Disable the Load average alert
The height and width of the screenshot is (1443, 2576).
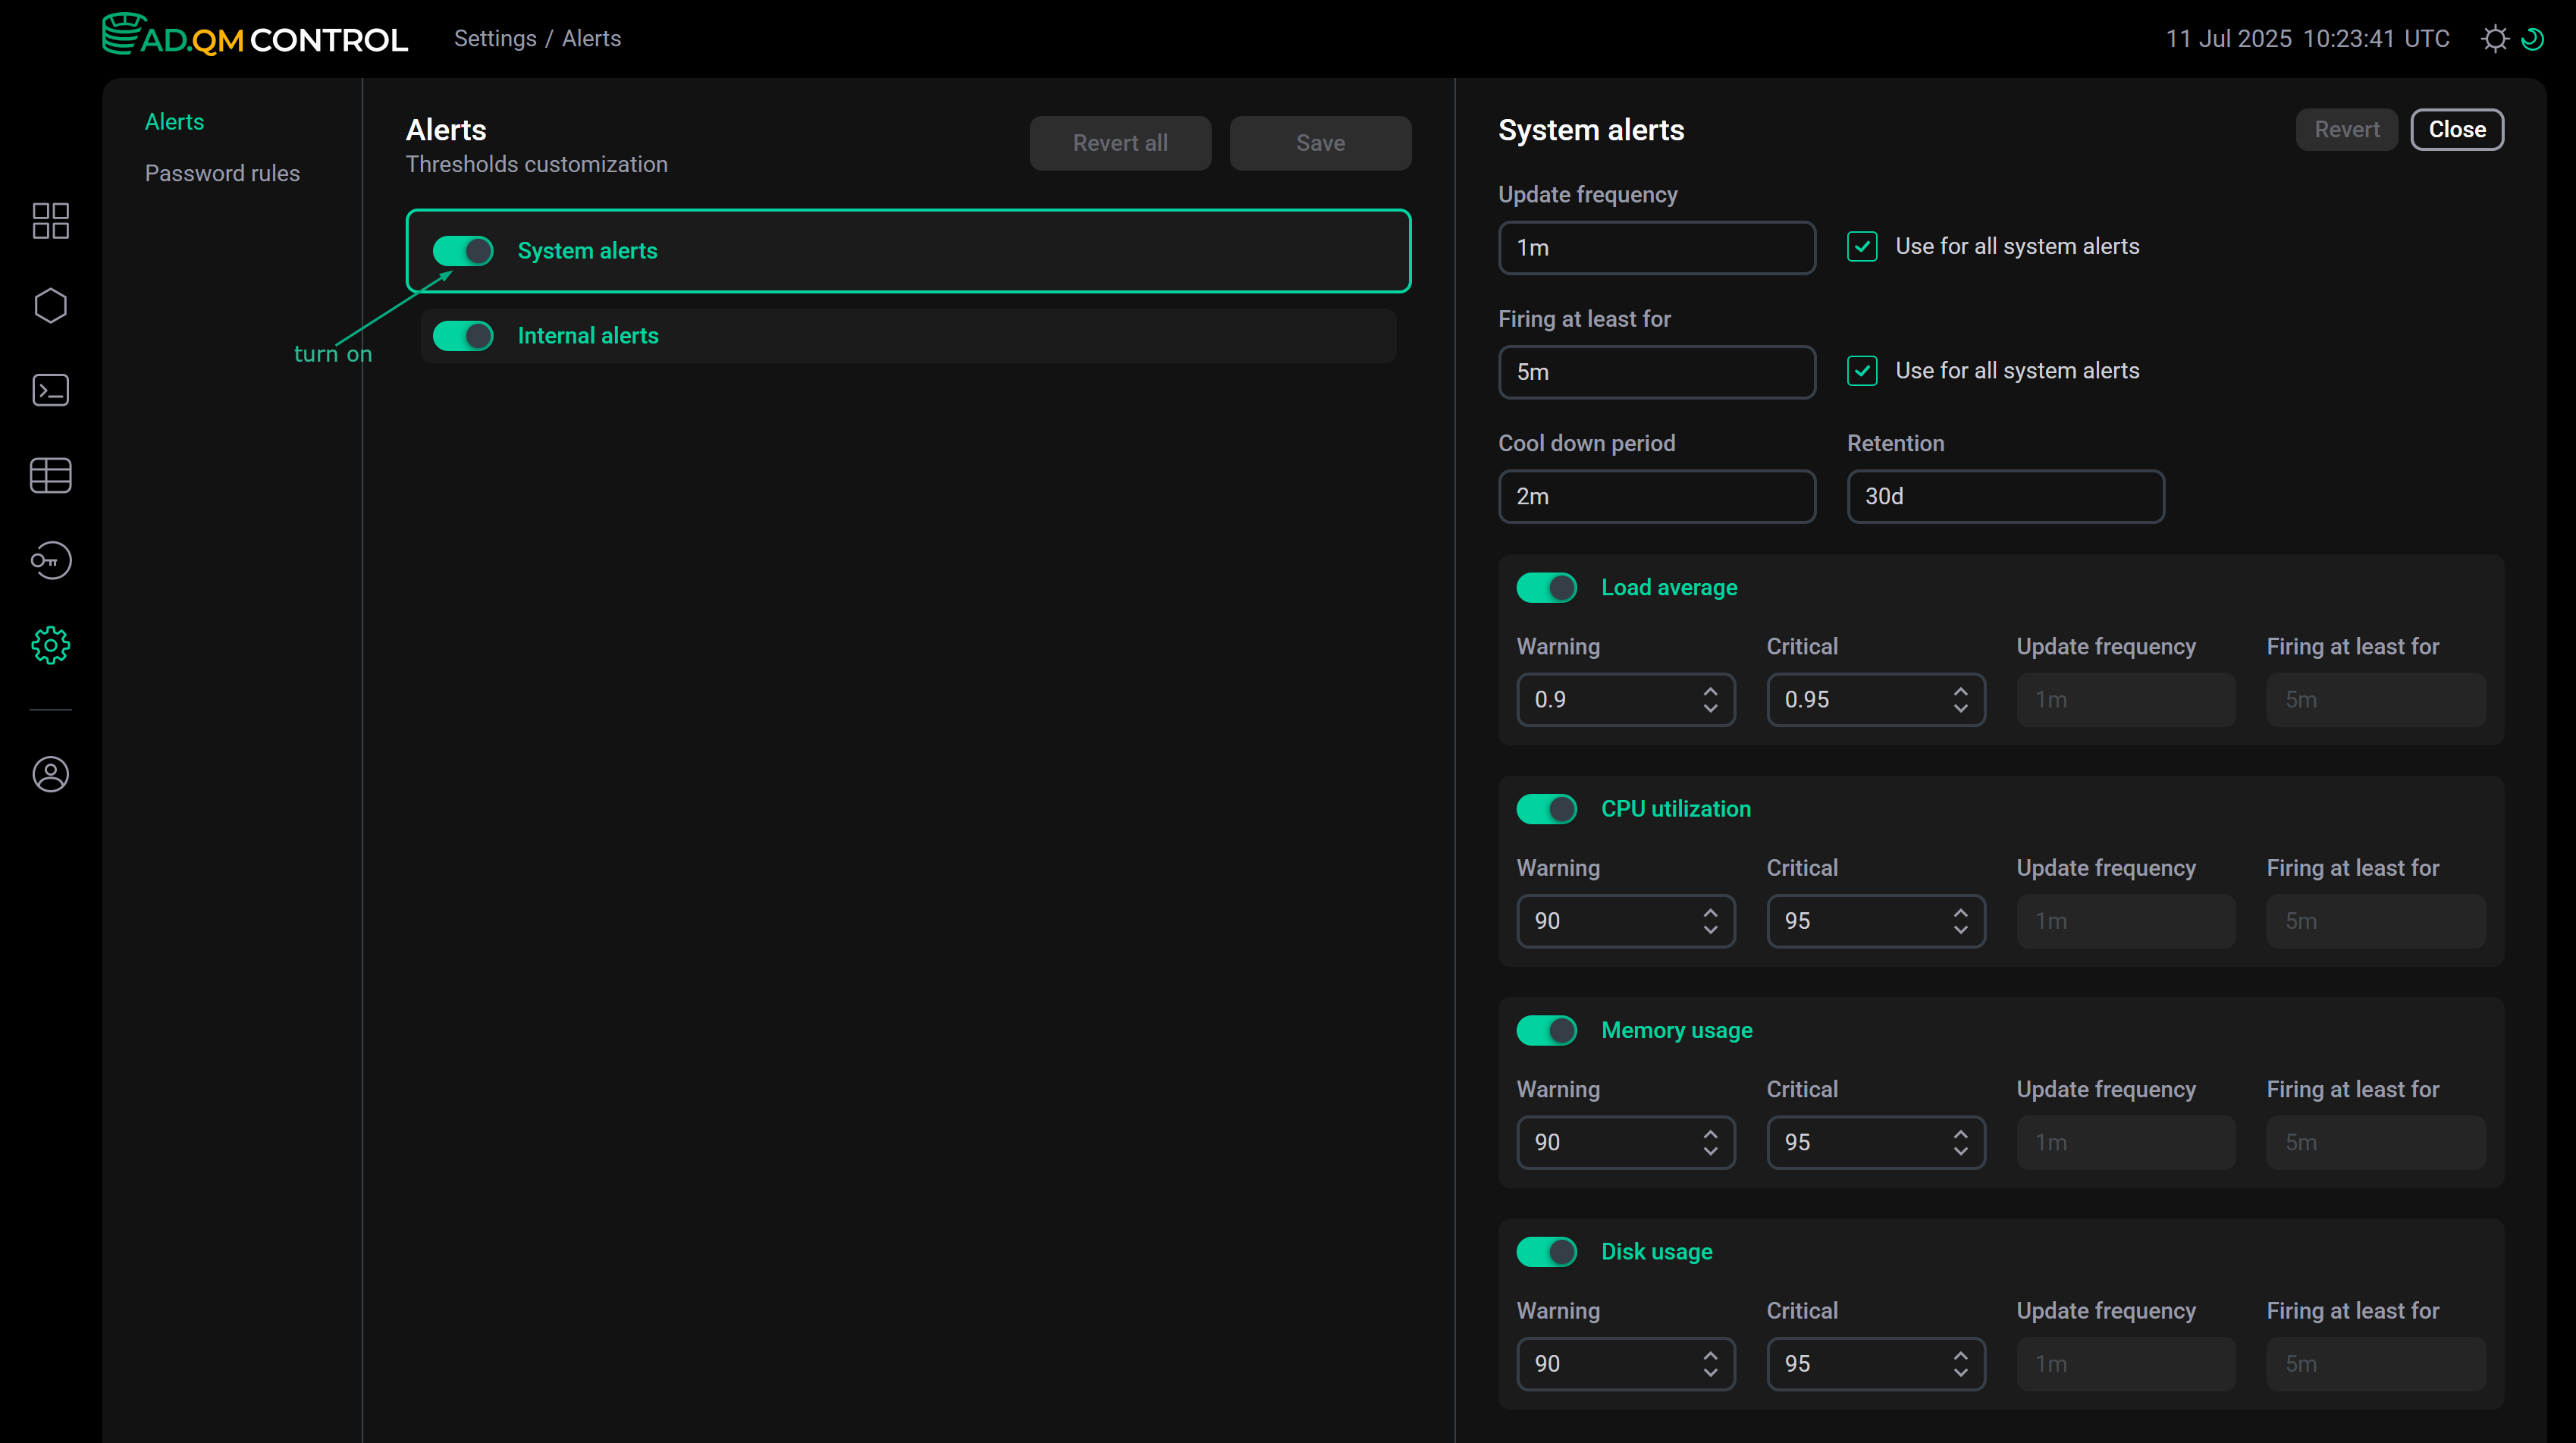[1546, 587]
